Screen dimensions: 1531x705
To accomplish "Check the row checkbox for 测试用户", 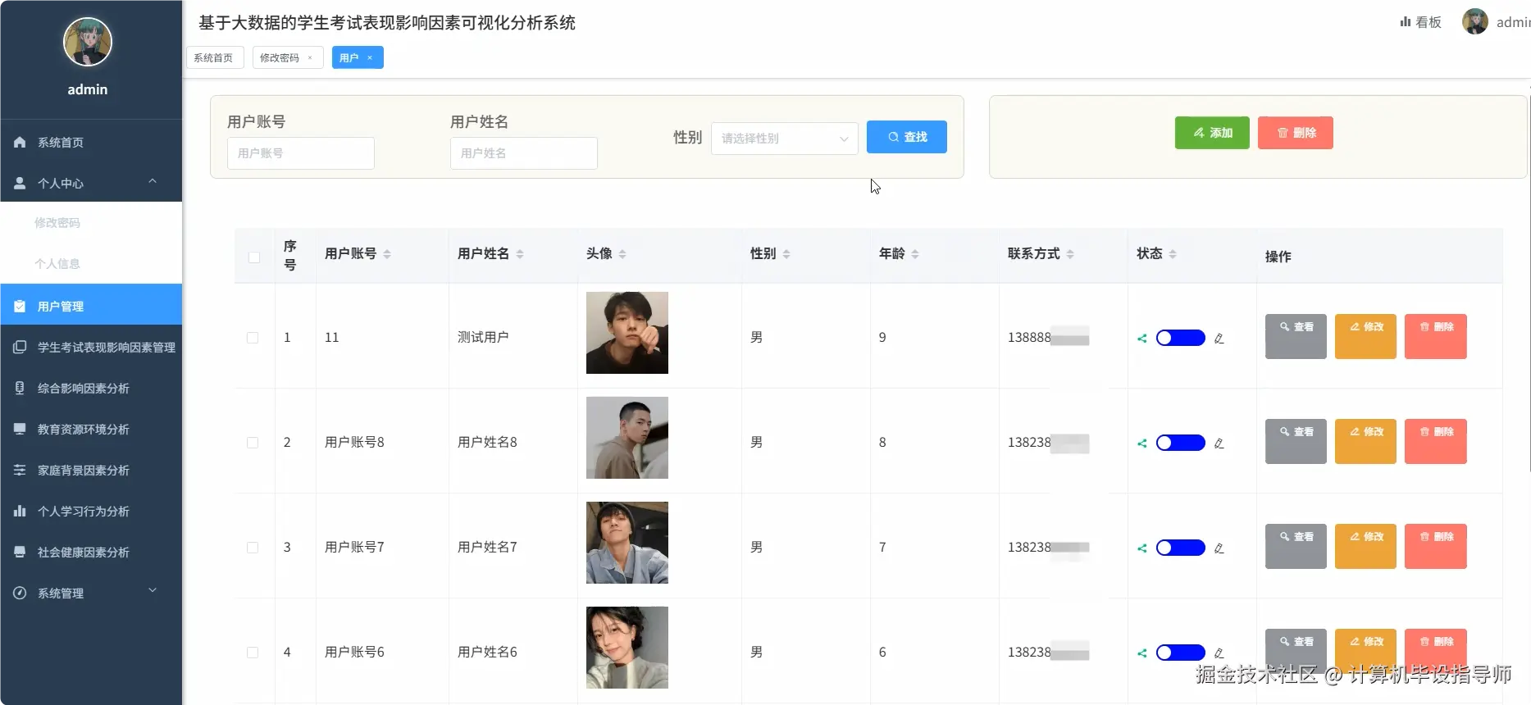I will 253,338.
